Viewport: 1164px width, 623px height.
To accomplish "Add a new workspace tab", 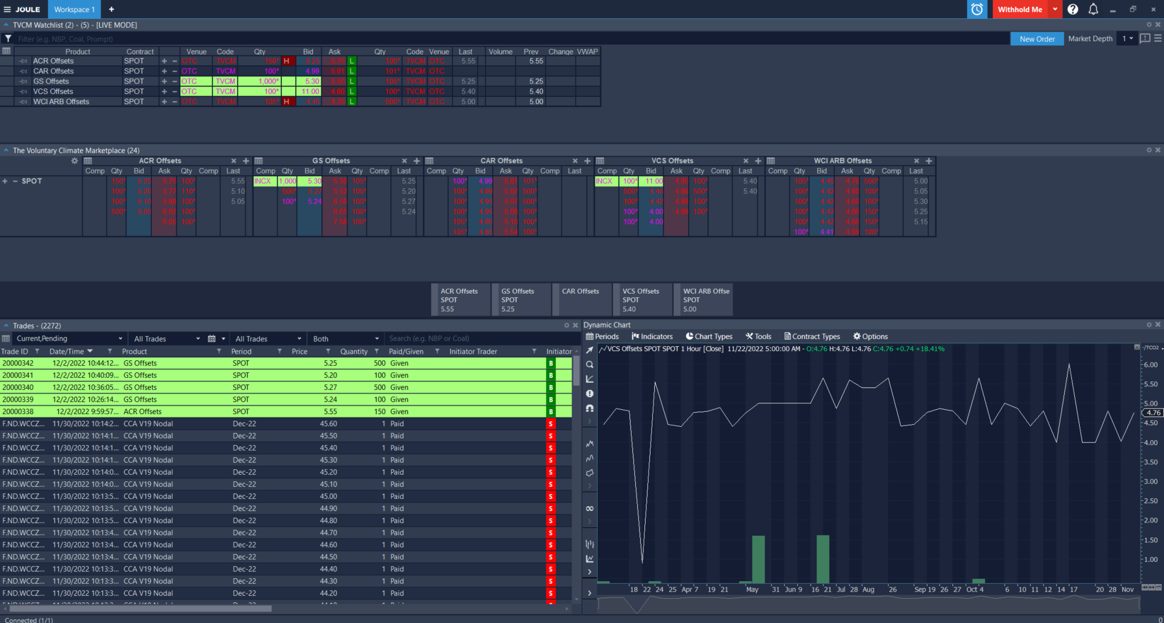I will tap(112, 9).
